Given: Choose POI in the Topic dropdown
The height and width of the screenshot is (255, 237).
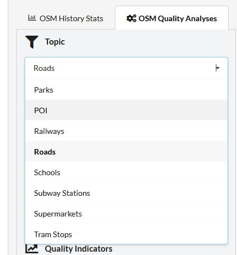Looking at the screenshot, I should click(x=126, y=110).
